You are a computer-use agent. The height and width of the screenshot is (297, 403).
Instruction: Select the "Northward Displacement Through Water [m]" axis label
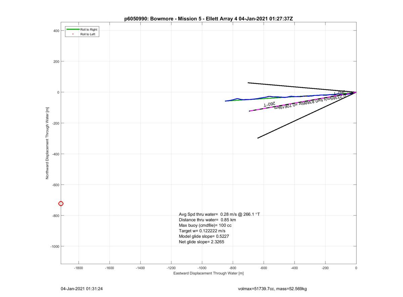[x=47, y=143]
